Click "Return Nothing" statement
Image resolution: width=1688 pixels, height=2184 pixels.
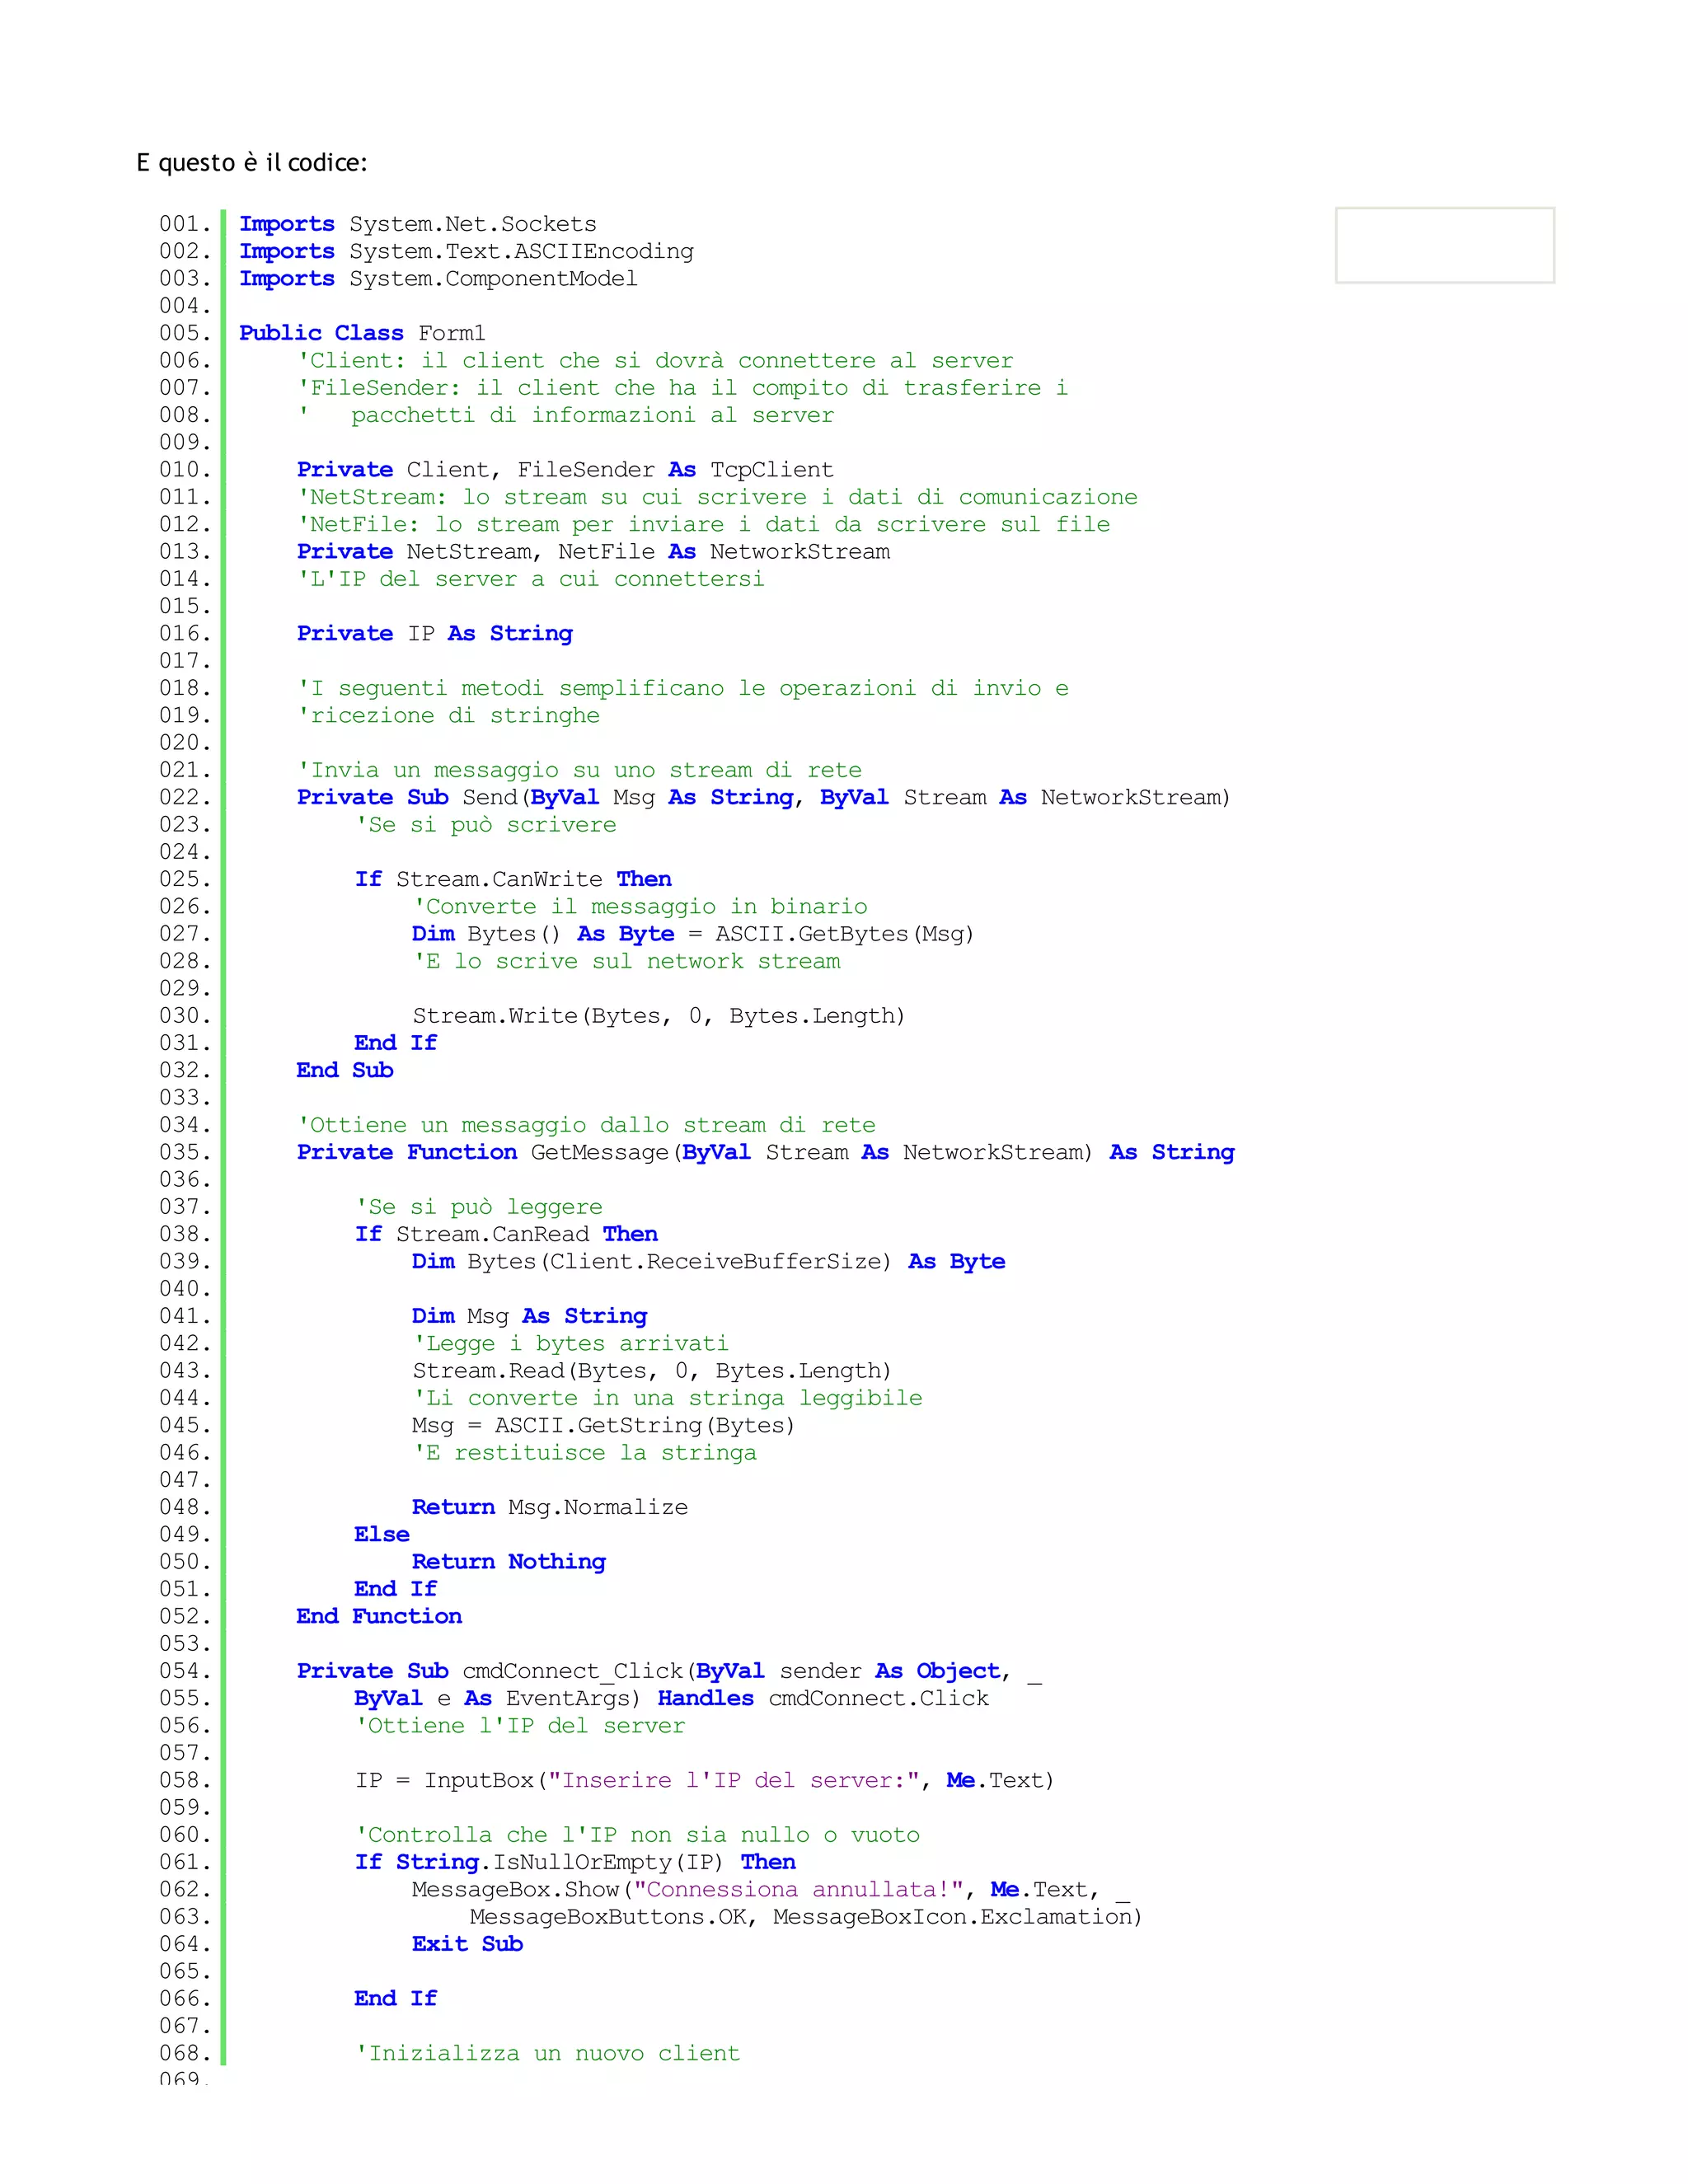point(509,1562)
